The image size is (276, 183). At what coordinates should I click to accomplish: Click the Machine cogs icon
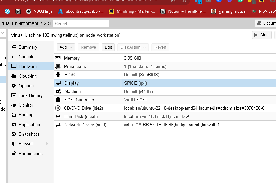coord(58,91)
